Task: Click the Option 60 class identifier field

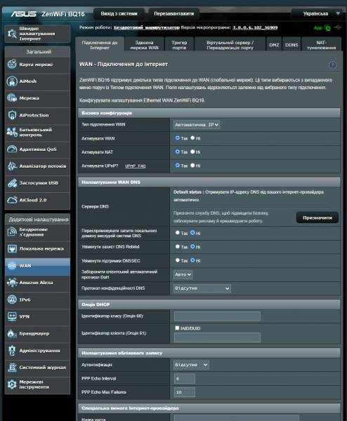Action: [x=217, y=316]
